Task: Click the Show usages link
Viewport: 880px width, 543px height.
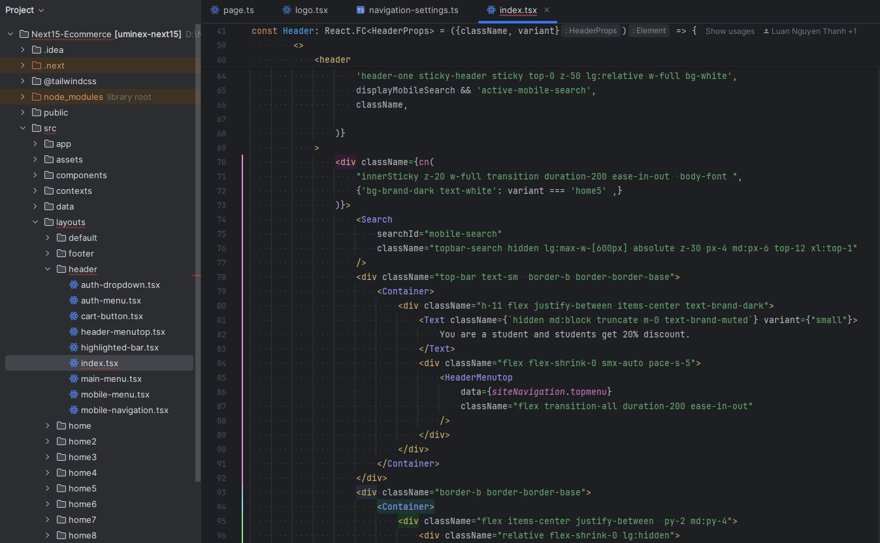Action: coord(729,31)
